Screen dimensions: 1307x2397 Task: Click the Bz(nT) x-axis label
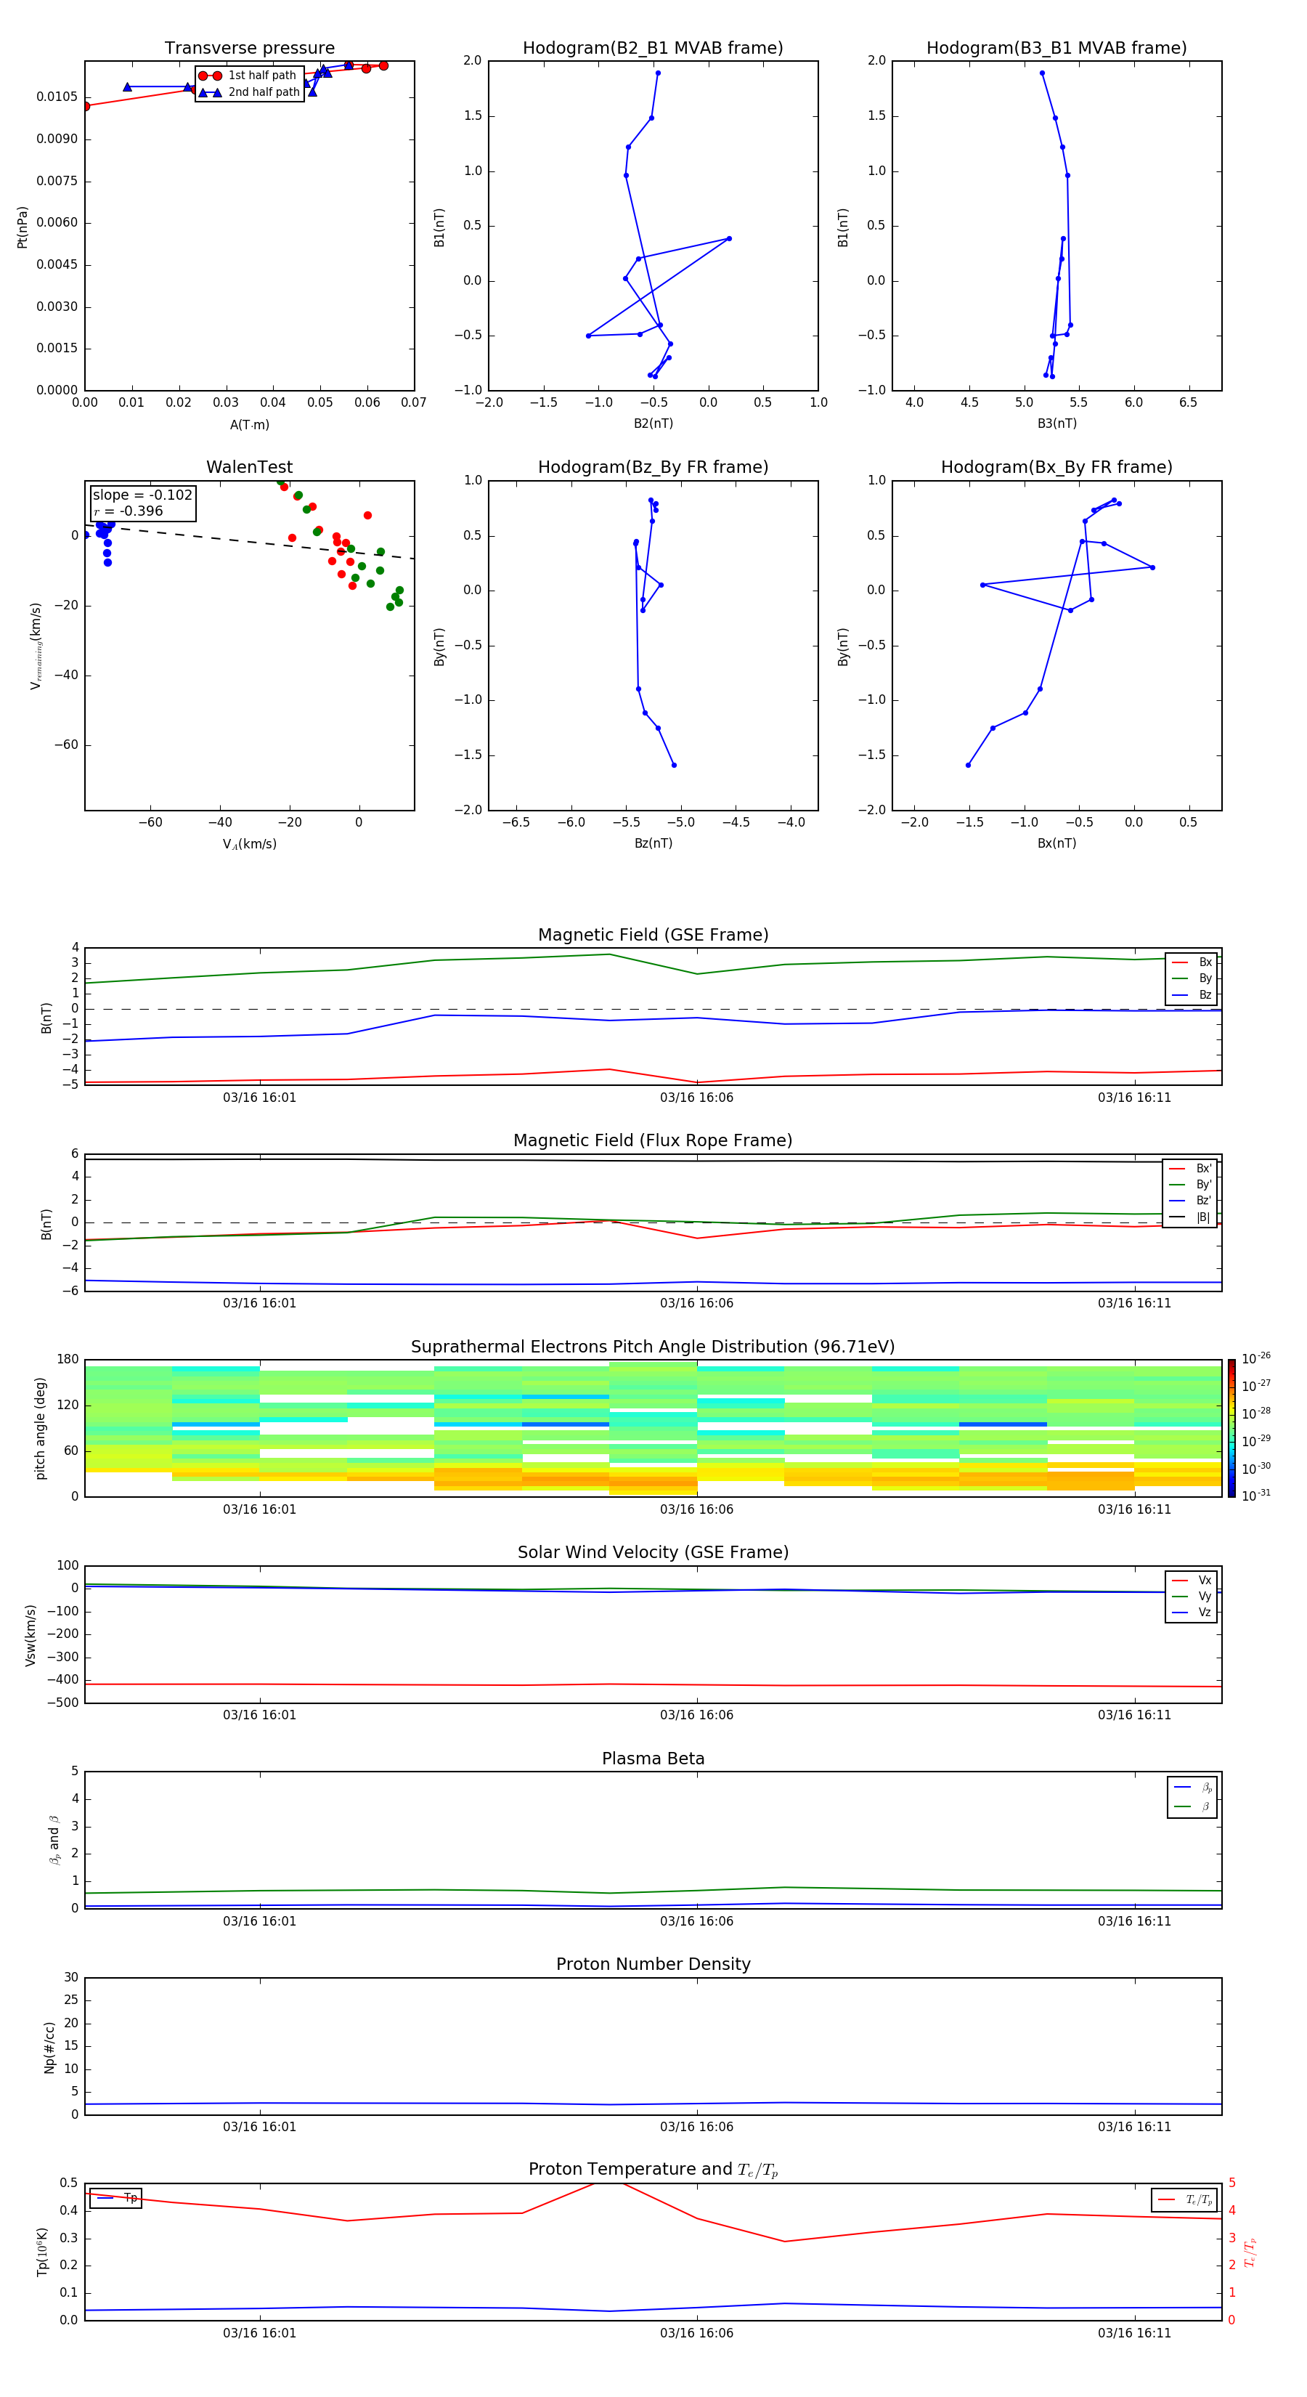(653, 843)
